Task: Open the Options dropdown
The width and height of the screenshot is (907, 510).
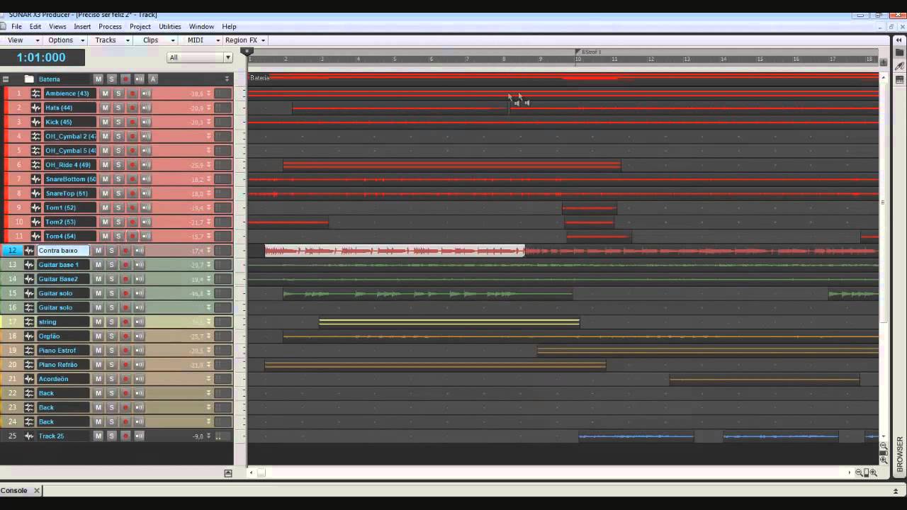Action: [67, 40]
